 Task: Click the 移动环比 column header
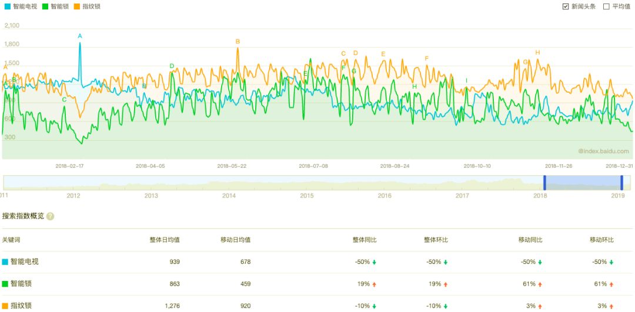click(x=601, y=240)
